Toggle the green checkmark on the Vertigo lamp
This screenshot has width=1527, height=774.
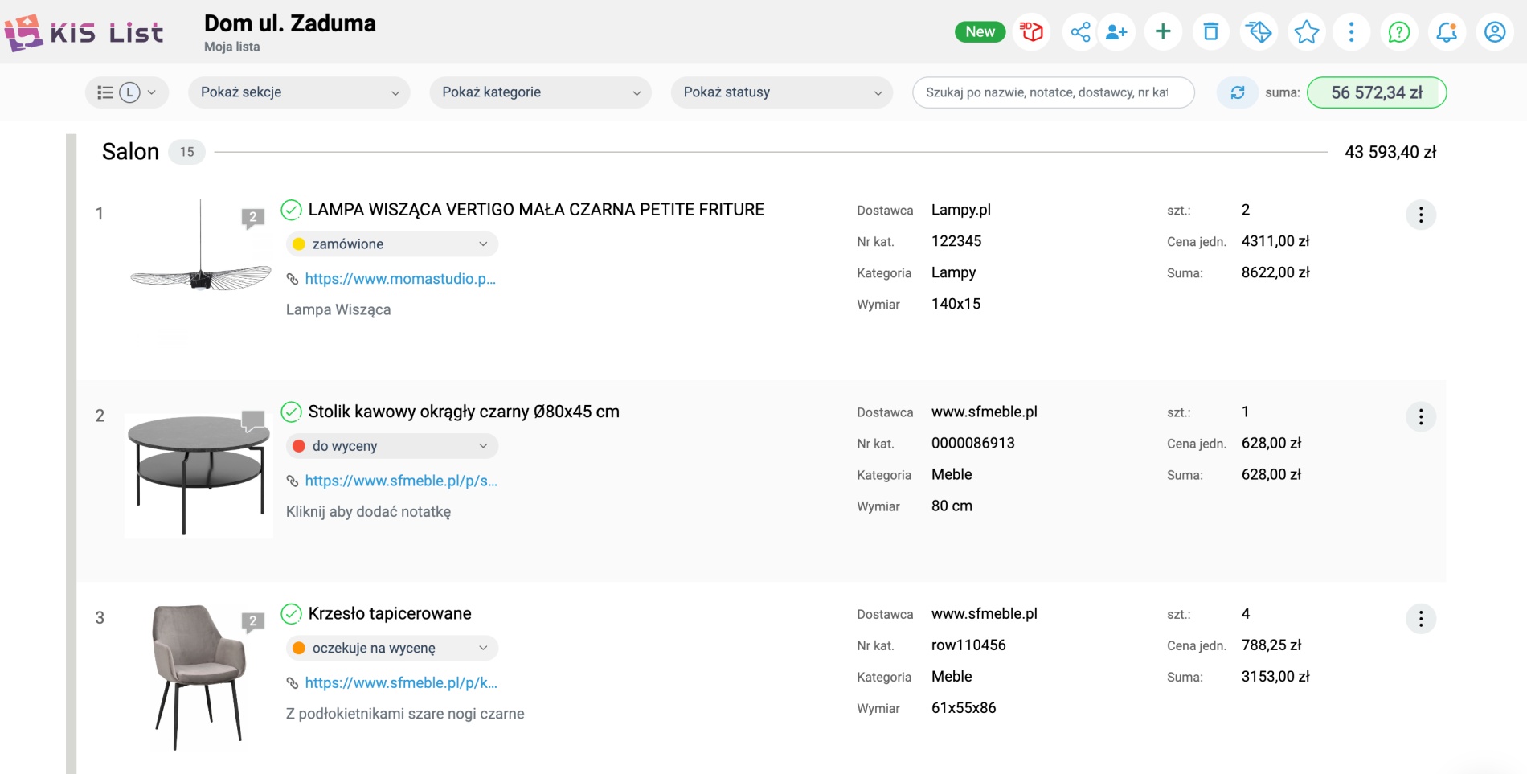pyautogui.click(x=291, y=210)
